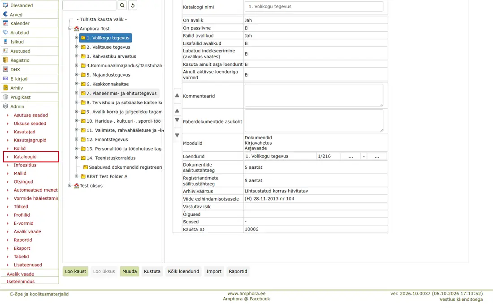Open Amphora @ Facebook link
Image resolution: width=493 pixels, height=308 pixels.
click(x=246, y=299)
